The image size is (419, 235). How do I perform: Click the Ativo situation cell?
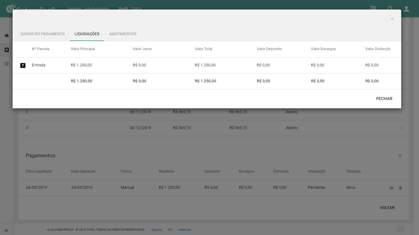[x=351, y=188]
